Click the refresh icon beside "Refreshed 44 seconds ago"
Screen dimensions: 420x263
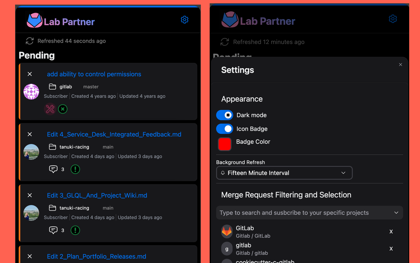(30, 41)
